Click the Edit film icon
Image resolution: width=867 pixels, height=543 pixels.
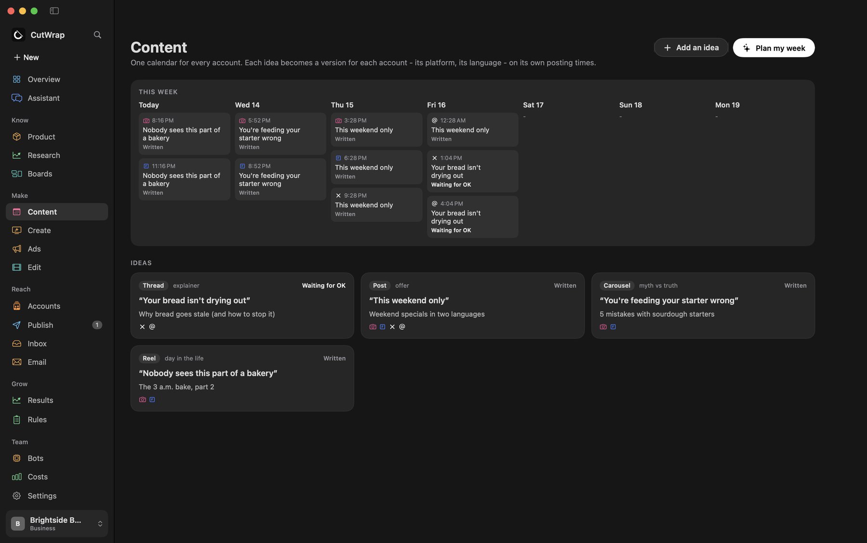tap(17, 267)
